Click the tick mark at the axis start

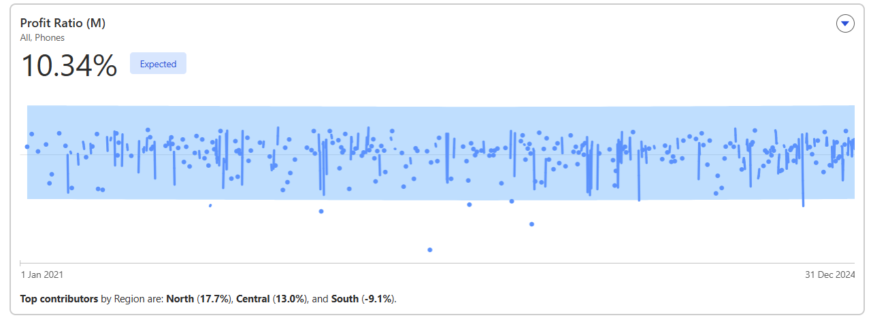pyautogui.click(x=20, y=262)
